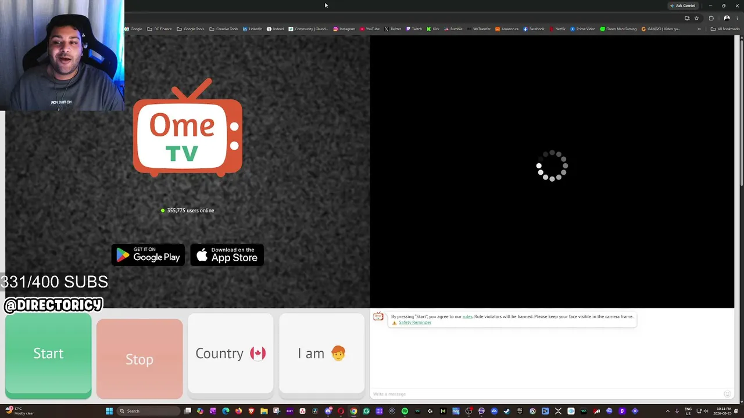The image size is (744, 418).
Task: Open the DC Finance bookmark folder
Action: coord(159,29)
